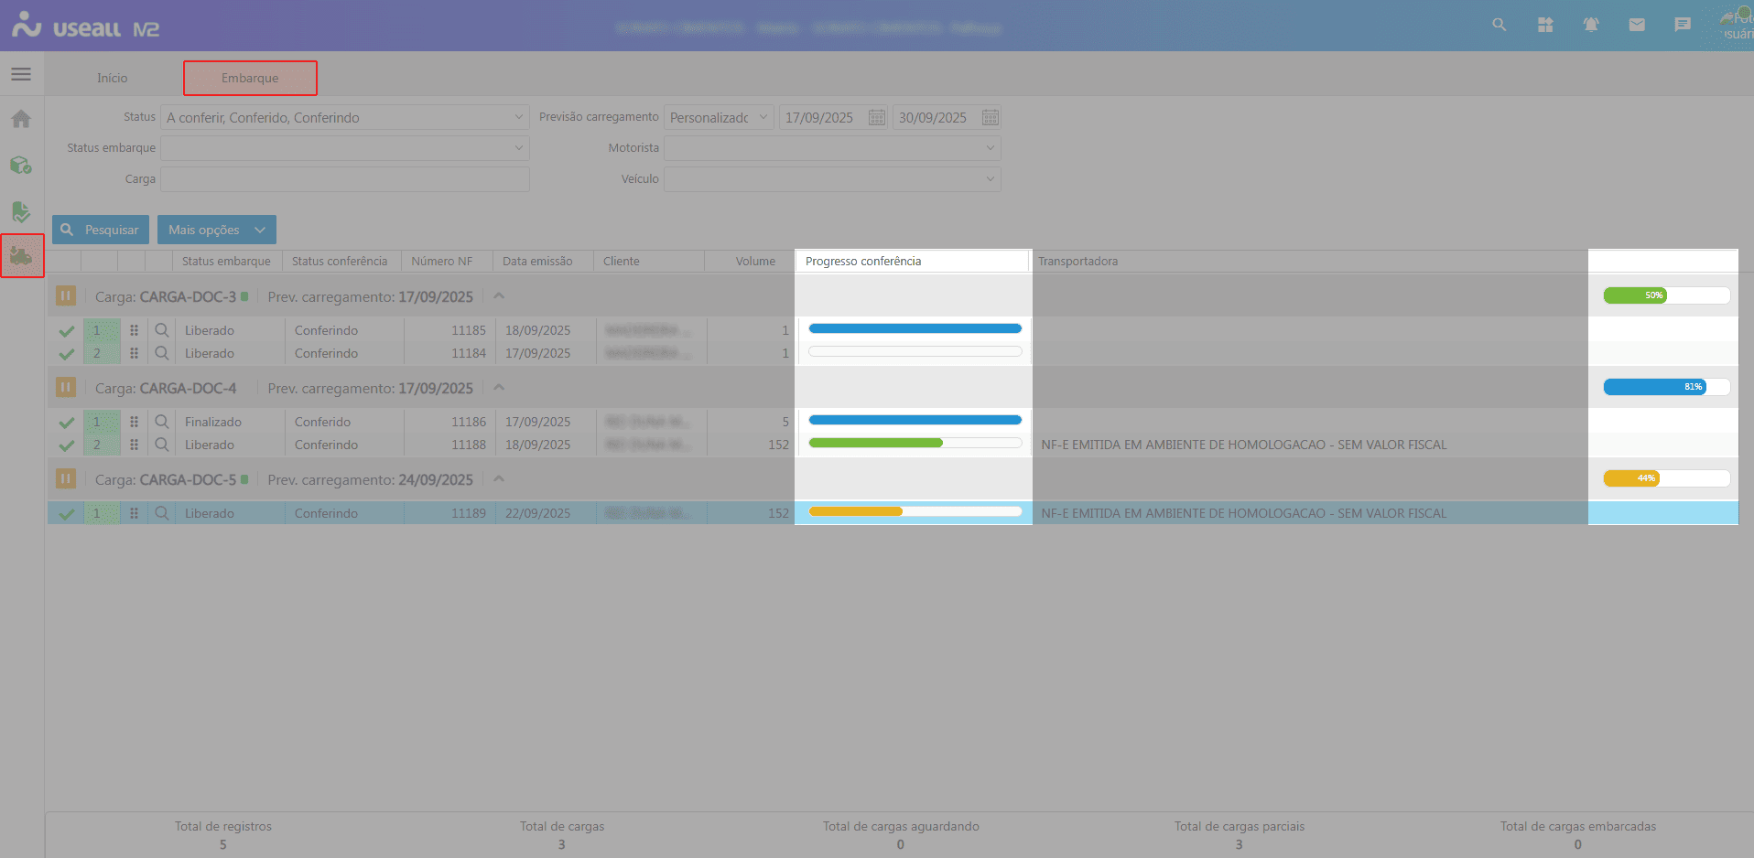Collapse the CARGA-DOC-3 group

click(x=499, y=295)
